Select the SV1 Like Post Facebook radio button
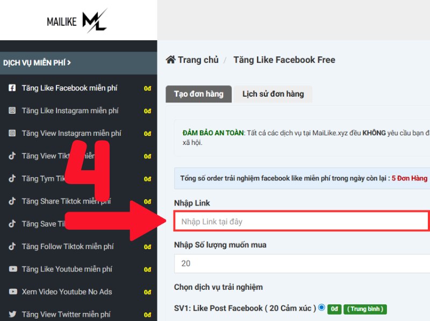The image size is (430, 321). point(321,308)
